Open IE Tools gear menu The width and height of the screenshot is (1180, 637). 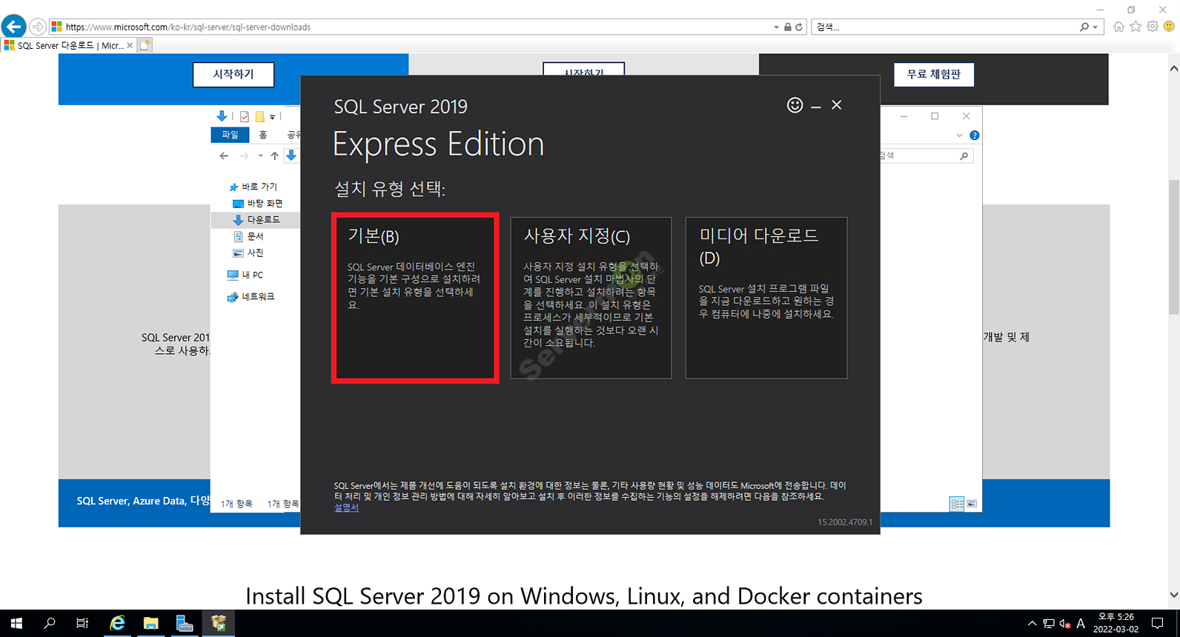(1153, 27)
